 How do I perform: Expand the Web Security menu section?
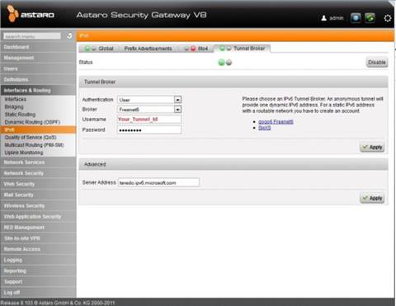pos(38,184)
